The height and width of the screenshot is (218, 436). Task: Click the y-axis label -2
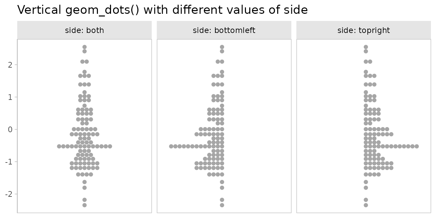[x=10, y=194]
